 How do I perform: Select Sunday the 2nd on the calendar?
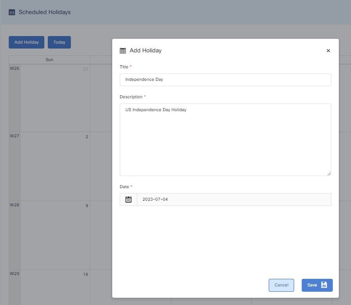pos(86,137)
